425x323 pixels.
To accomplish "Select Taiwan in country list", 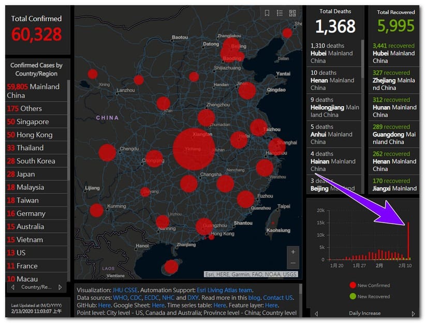I will point(36,200).
